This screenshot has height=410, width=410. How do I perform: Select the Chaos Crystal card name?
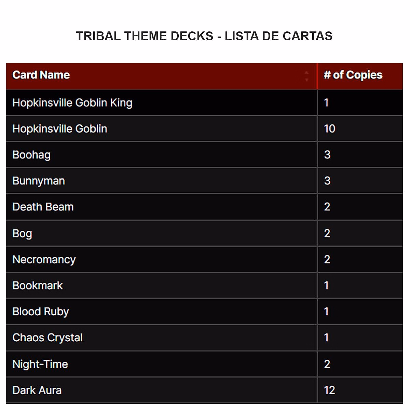[x=47, y=338]
